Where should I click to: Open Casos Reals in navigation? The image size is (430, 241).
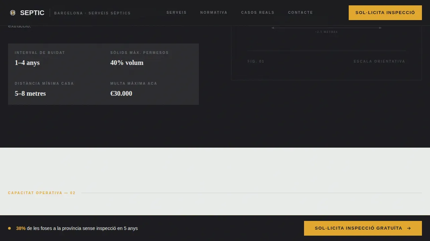258,12
